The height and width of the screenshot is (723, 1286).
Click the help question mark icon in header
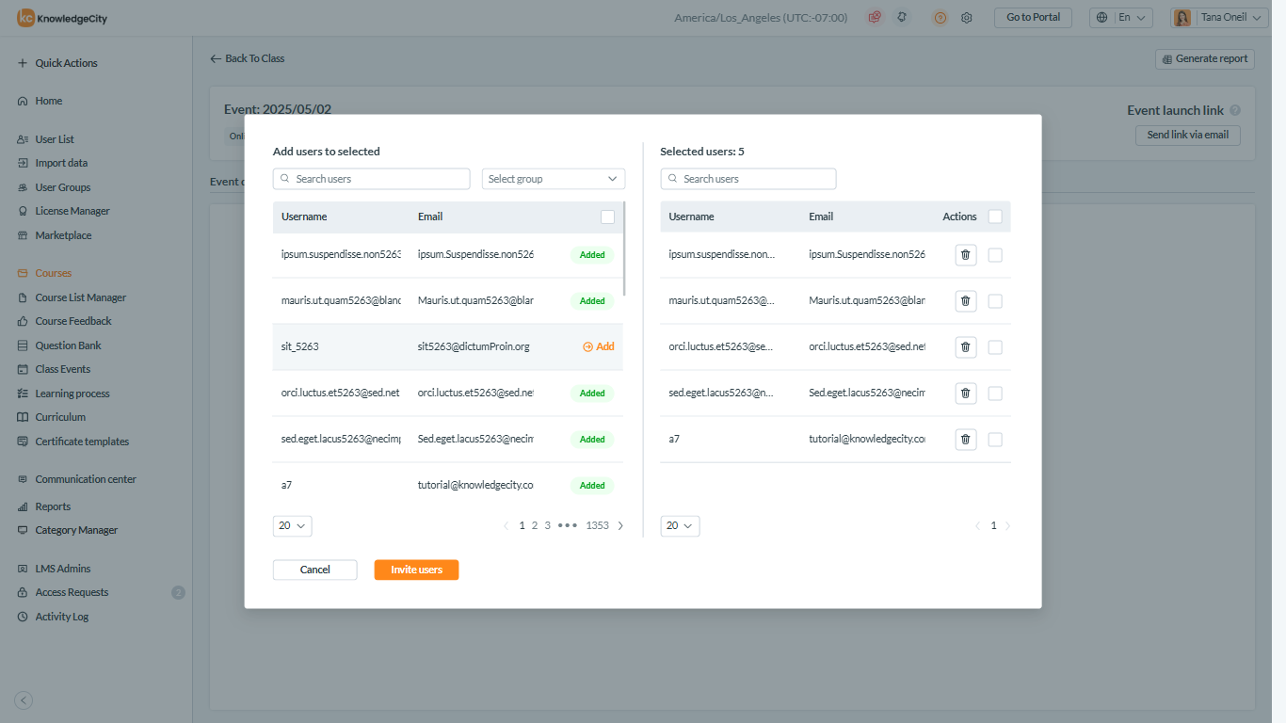940,18
